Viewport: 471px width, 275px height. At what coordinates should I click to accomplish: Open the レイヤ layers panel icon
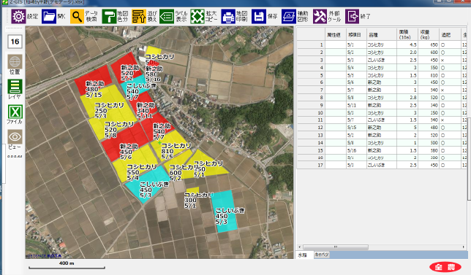point(15,87)
